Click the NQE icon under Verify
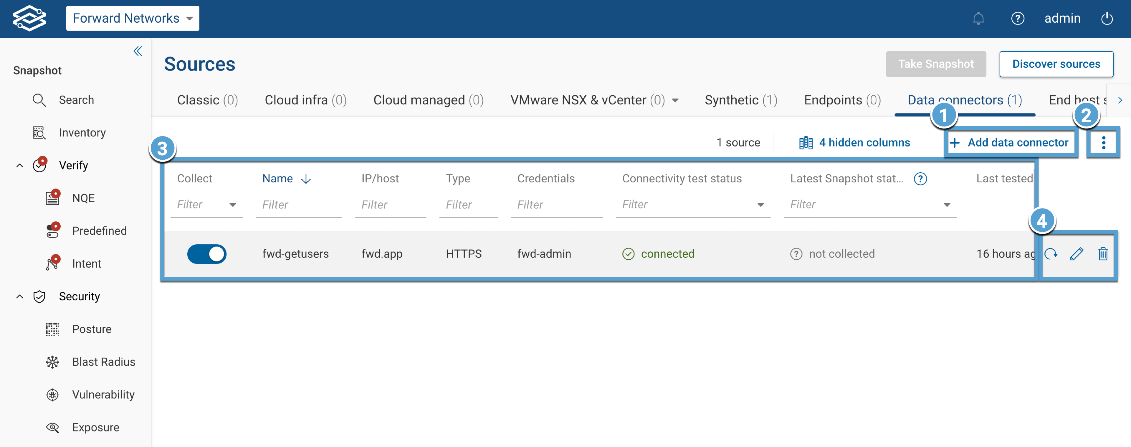 (52, 198)
